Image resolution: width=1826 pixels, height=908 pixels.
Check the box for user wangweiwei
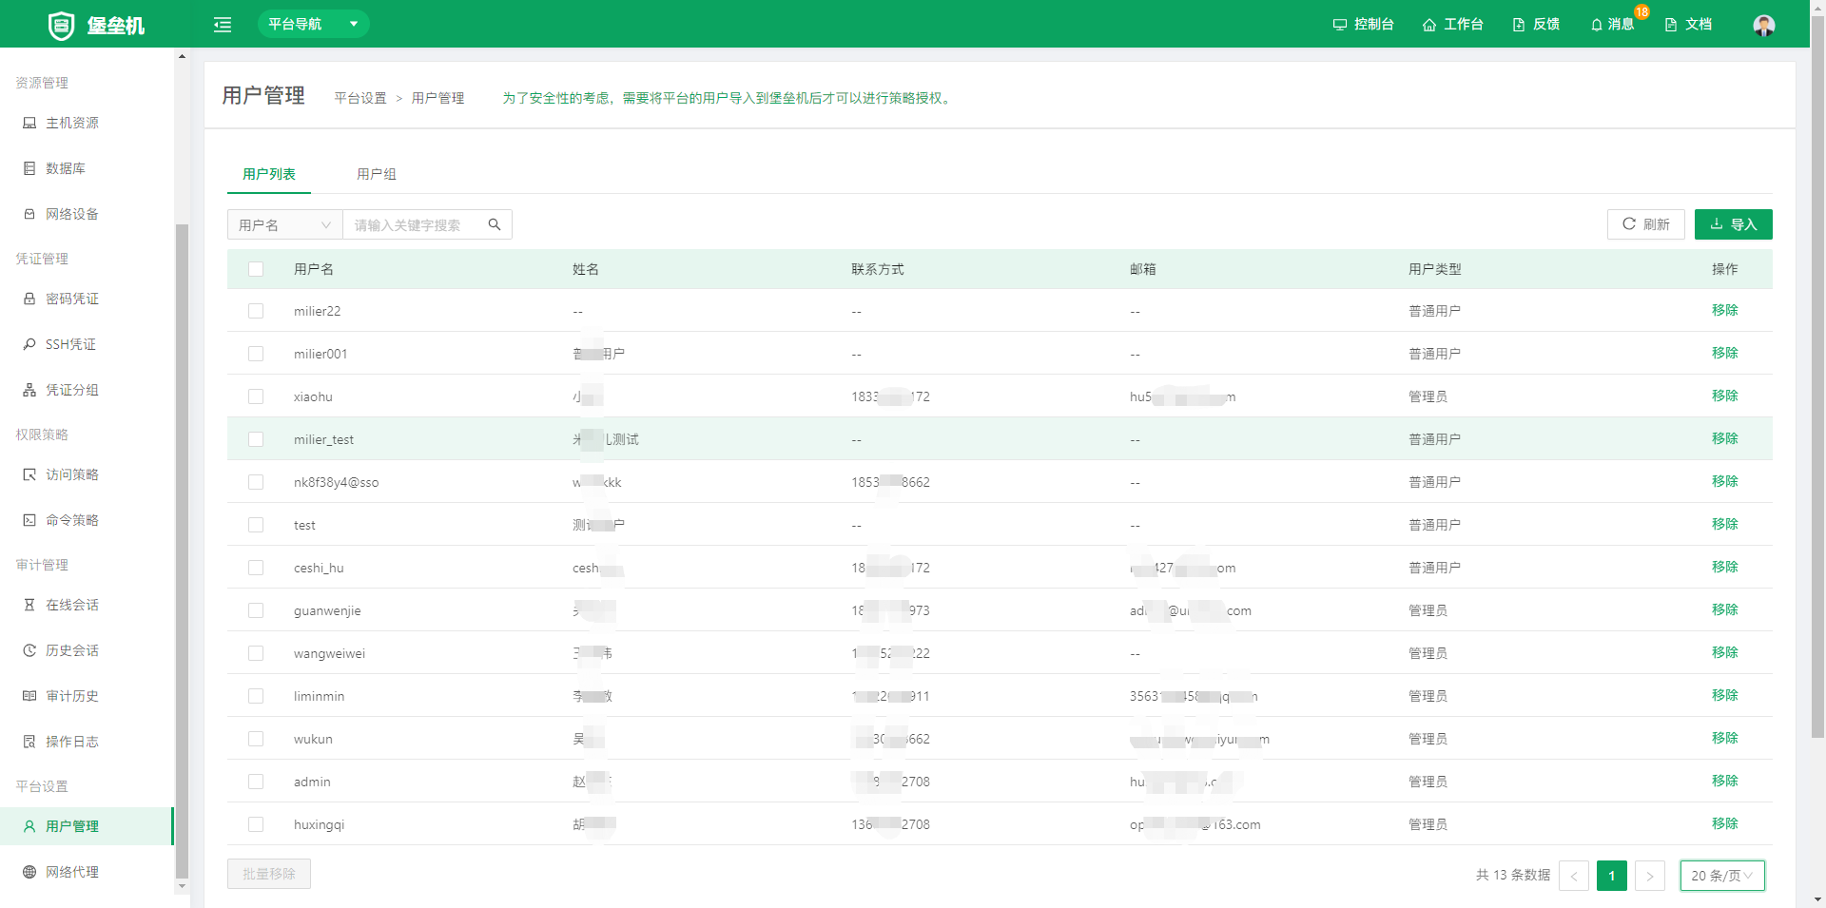(256, 653)
